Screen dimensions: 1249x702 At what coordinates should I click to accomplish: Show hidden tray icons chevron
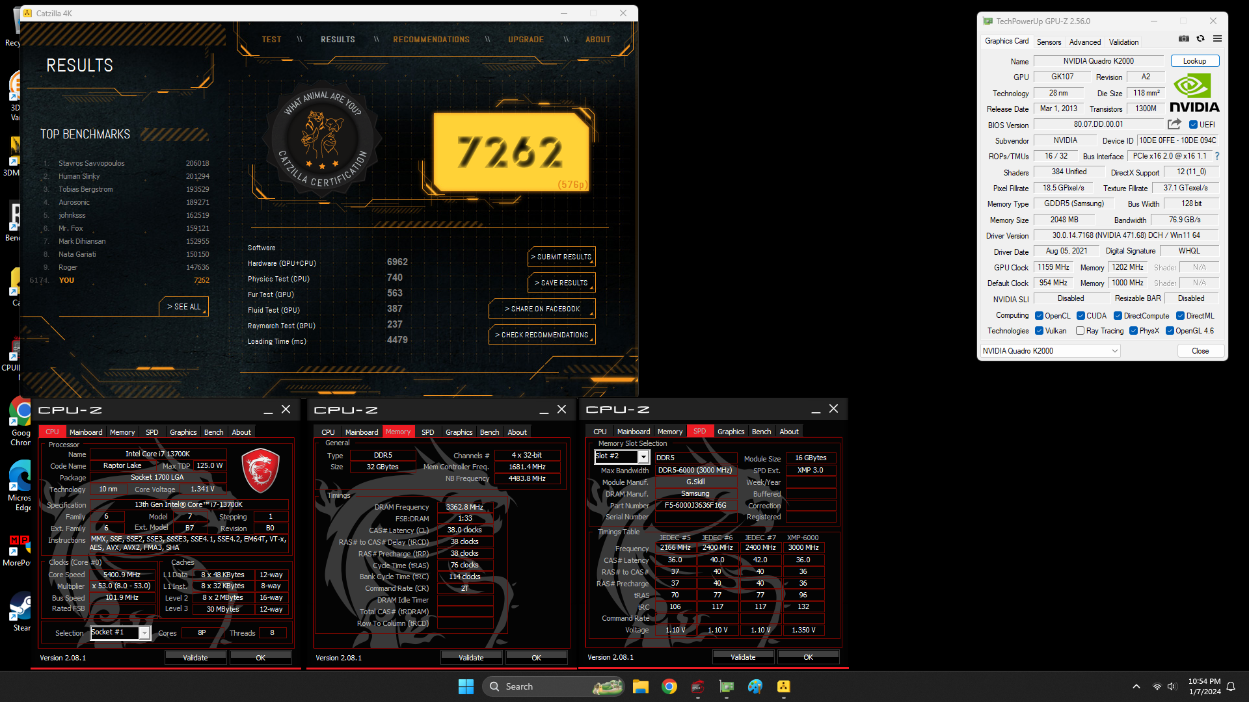coord(1136,686)
